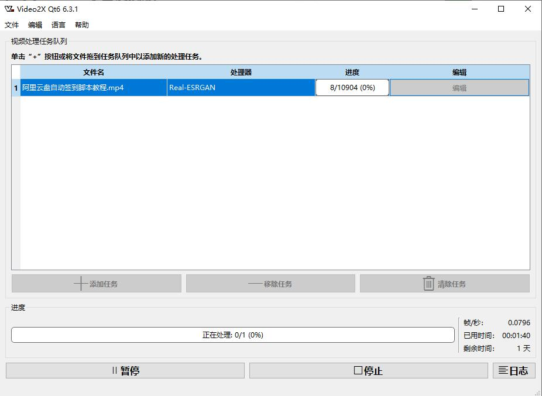542x396 pixels.
Task: Click row number 1 header
Action: (x=16, y=88)
